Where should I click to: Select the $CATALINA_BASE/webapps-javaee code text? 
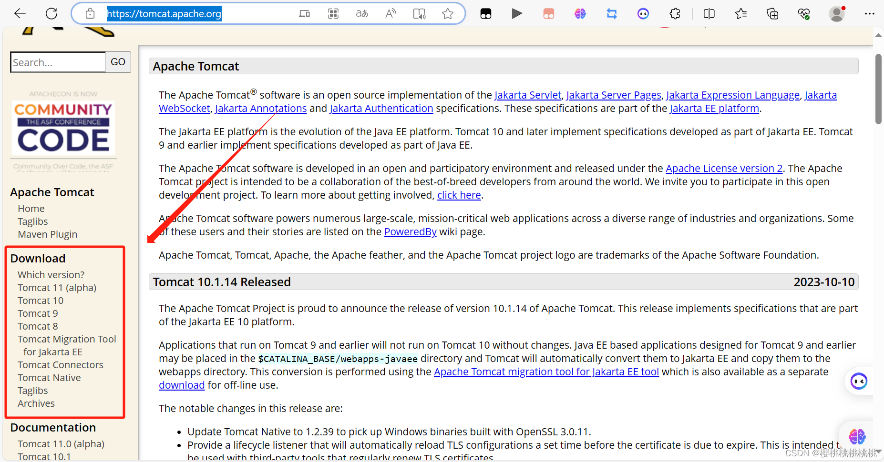coord(338,359)
